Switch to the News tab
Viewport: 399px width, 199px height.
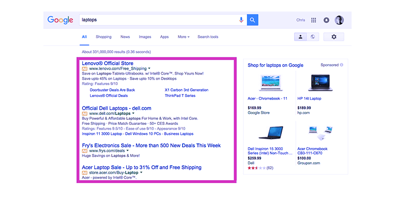(125, 37)
